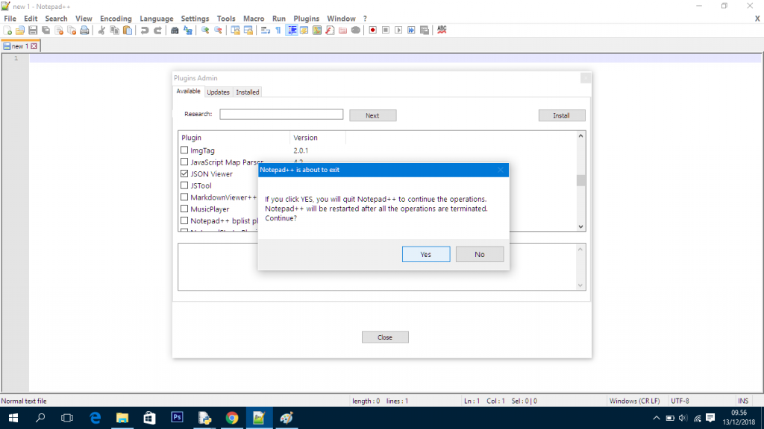This screenshot has width=764, height=429.
Task: Click the Save file toolbar icon
Action: (33, 31)
